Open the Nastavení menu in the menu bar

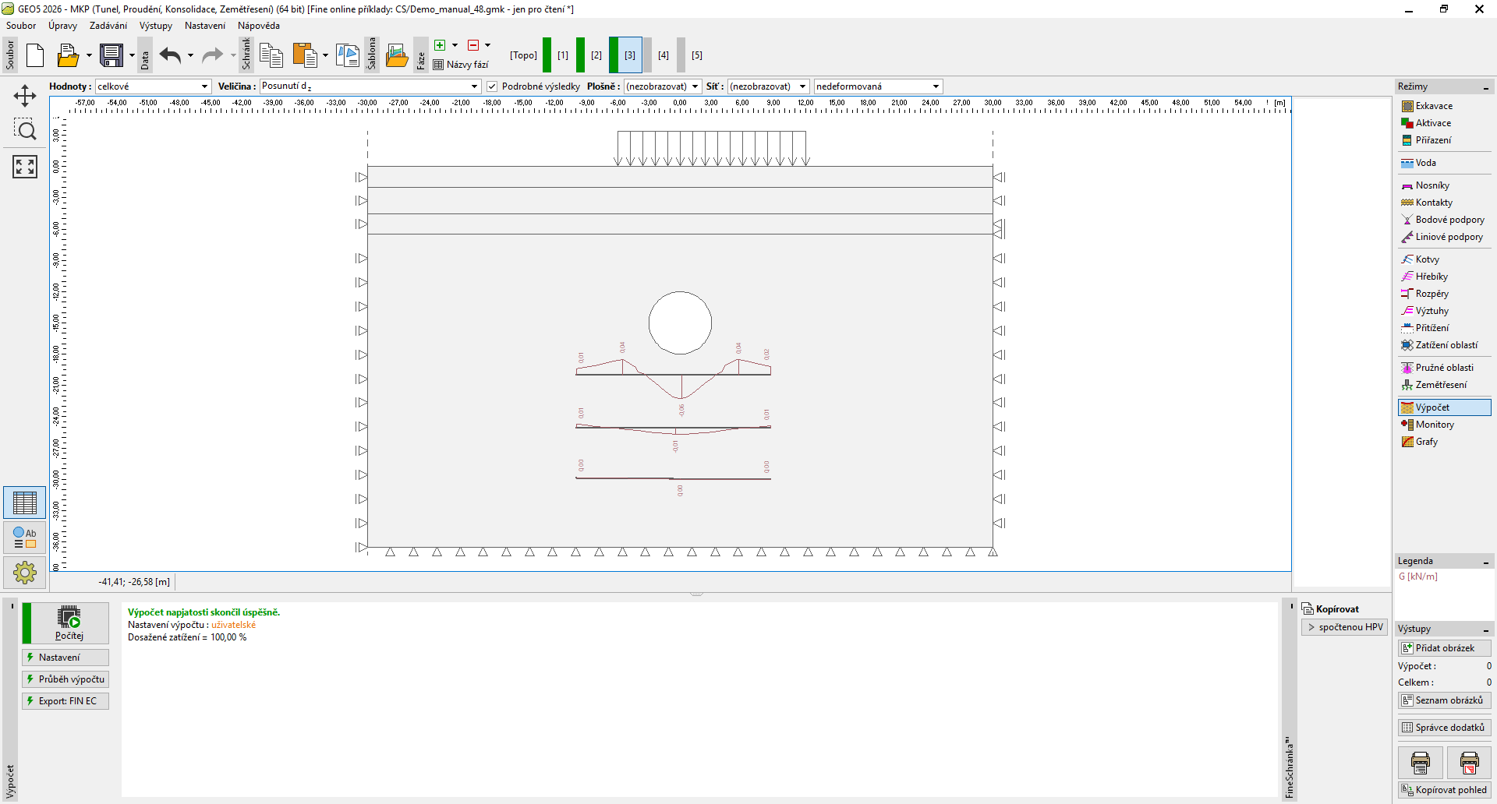[204, 26]
